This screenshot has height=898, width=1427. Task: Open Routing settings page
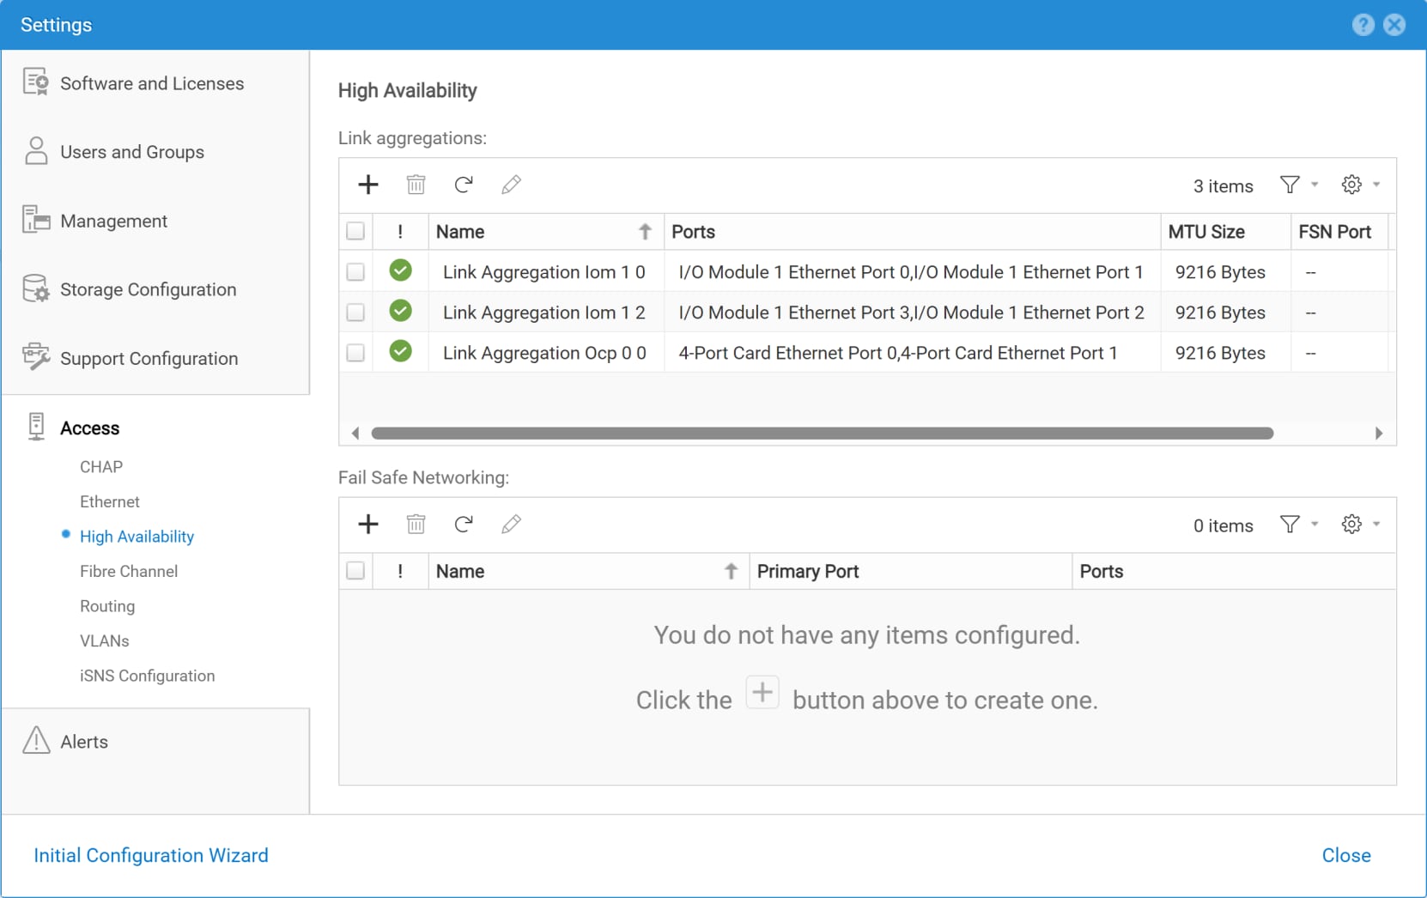(107, 606)
